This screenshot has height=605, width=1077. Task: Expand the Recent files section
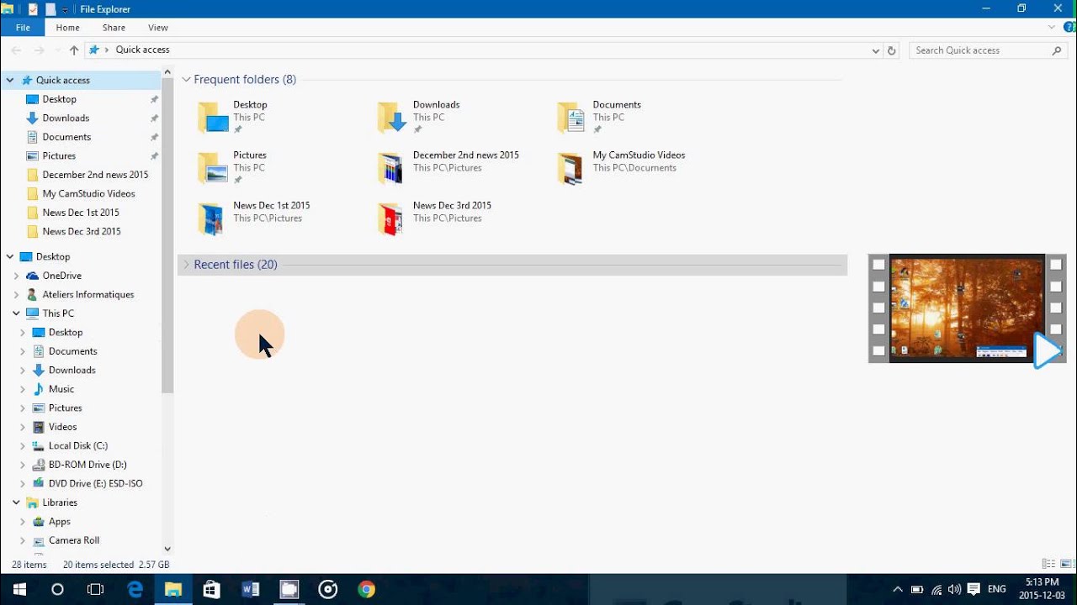[185, 264]
